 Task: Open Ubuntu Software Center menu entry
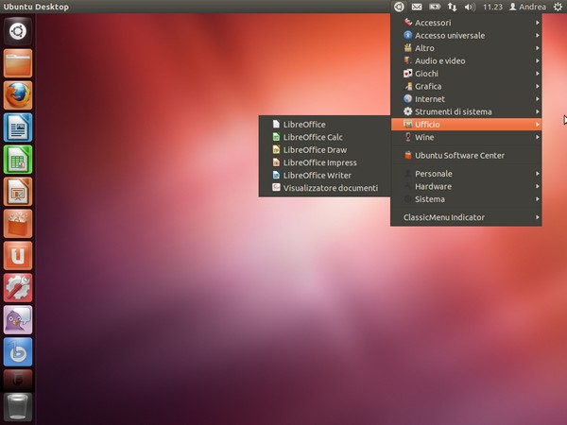point(466,156)
